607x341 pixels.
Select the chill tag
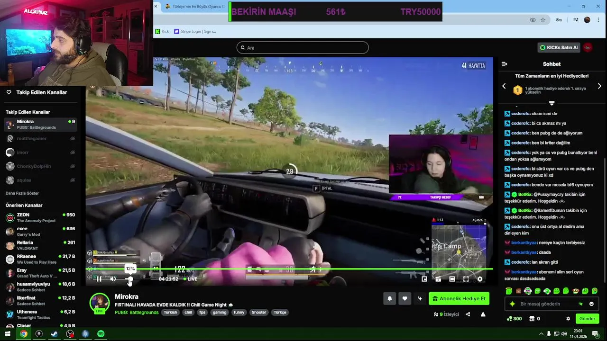tap(188, 312)
